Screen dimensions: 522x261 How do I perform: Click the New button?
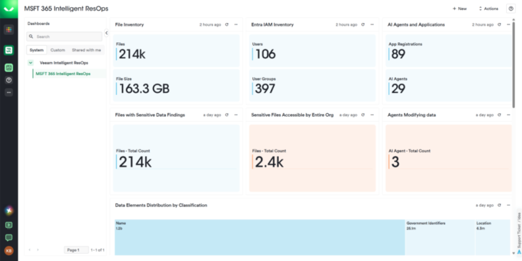click(459, 9)
